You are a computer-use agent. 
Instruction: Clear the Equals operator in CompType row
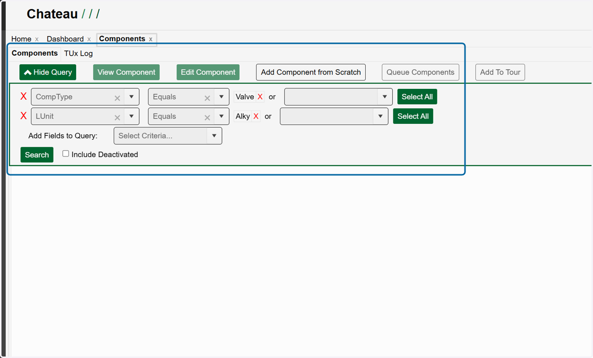coord(207,98)
